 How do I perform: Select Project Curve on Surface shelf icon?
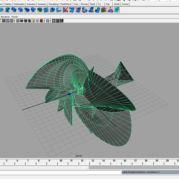(x=46, y=10)
